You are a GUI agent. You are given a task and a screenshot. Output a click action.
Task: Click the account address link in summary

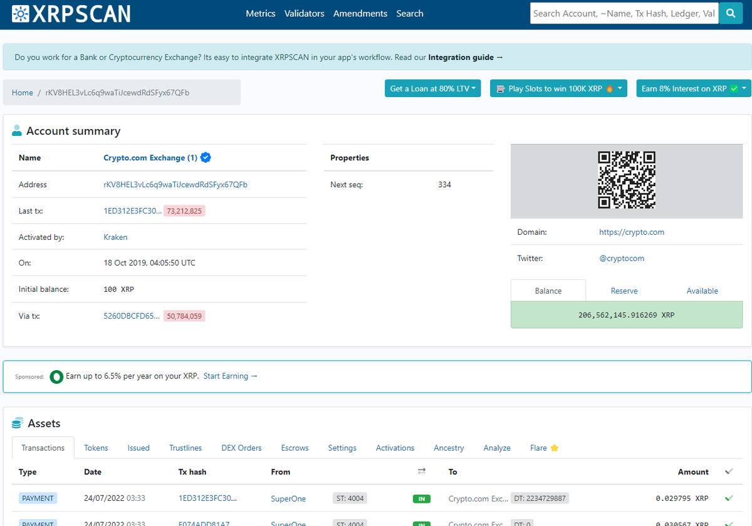(x=175, y=185)
